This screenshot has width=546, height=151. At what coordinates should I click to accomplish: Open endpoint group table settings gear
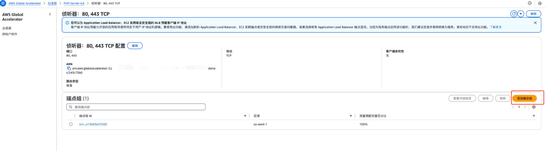[534, 107]
